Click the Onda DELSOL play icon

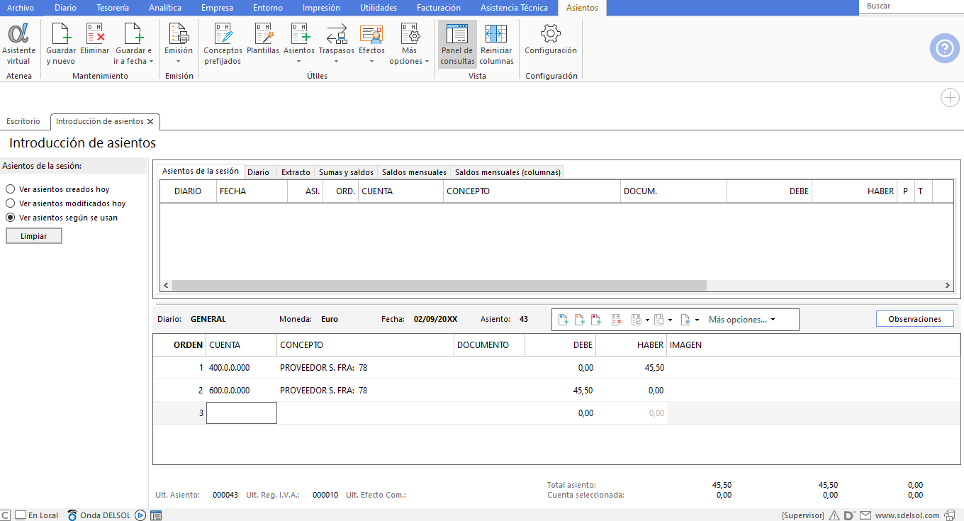140,515
